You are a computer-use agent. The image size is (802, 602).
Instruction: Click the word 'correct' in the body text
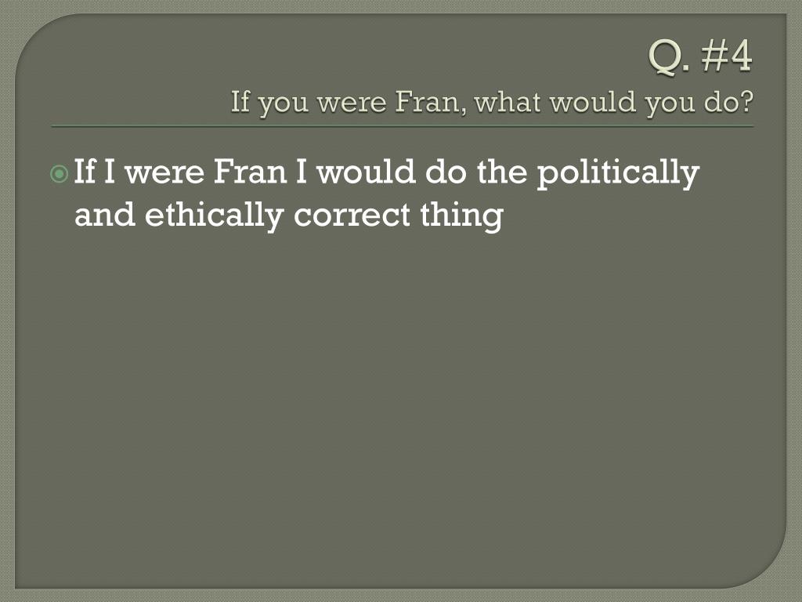click(x=352, y=216)
